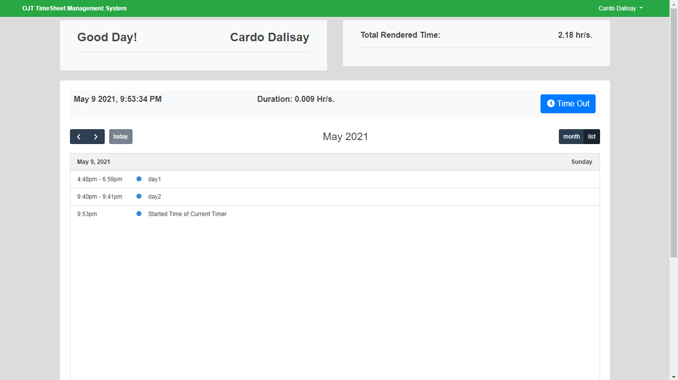This screenshot has width=678, height=380.
Task: Click the 9:40pm - 9:41pm time label
Action: point(99,196)
